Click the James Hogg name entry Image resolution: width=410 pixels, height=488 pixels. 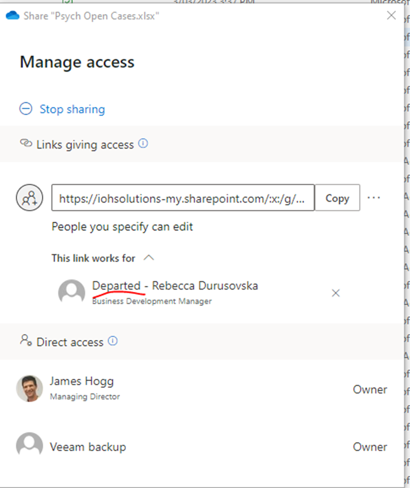[x=82, y=381]
